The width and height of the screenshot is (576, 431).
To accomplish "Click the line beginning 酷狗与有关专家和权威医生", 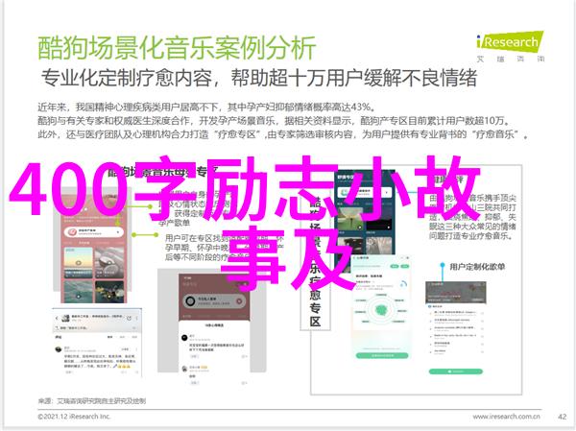I will click(274, 121).
